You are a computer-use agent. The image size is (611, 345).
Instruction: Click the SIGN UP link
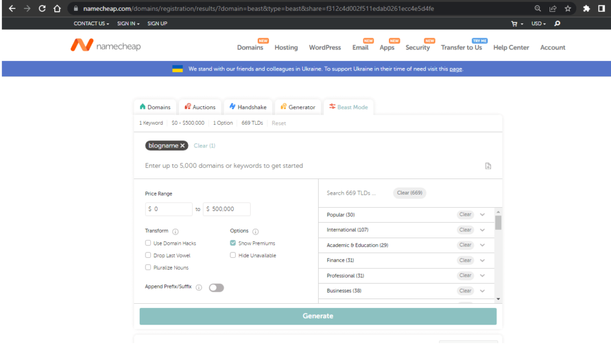(x=157, y=23)
